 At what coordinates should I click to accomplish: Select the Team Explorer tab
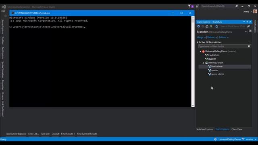(222, 129)
